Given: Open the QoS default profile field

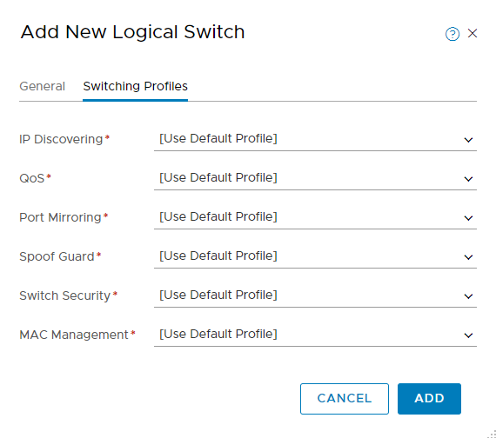Looking at the screenshot, I should coord(315,178).
